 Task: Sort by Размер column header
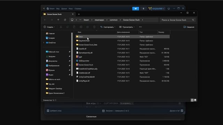(x=161, y=32)
